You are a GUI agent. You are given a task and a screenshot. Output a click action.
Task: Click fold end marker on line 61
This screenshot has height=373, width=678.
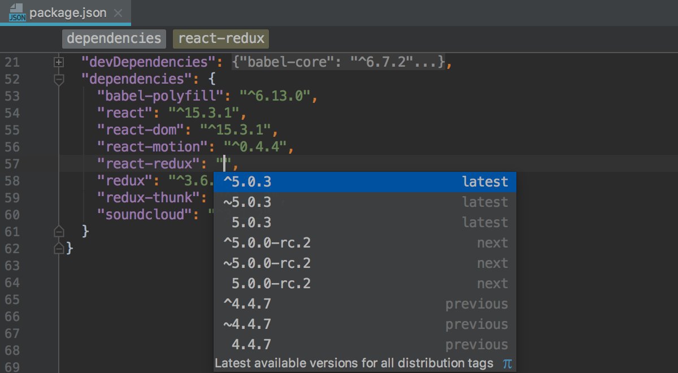coord(58,232)
